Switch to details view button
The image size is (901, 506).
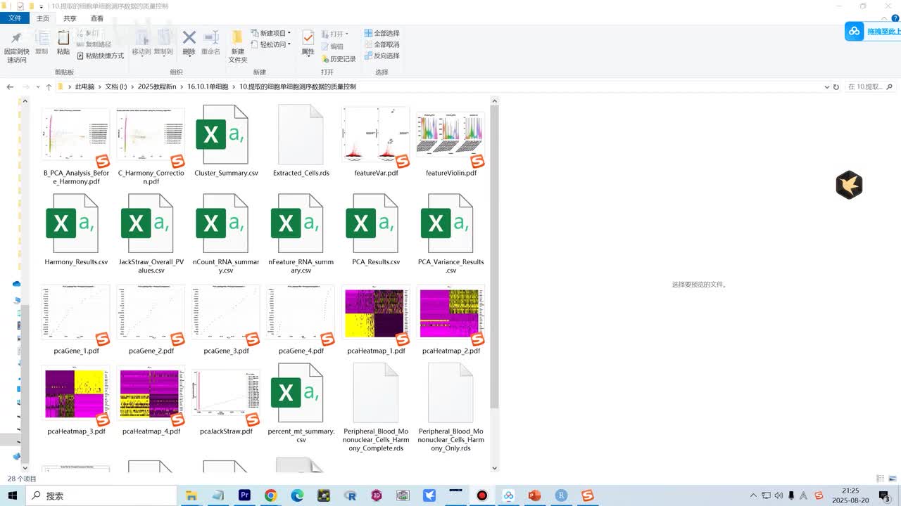(x=881, y=479)
